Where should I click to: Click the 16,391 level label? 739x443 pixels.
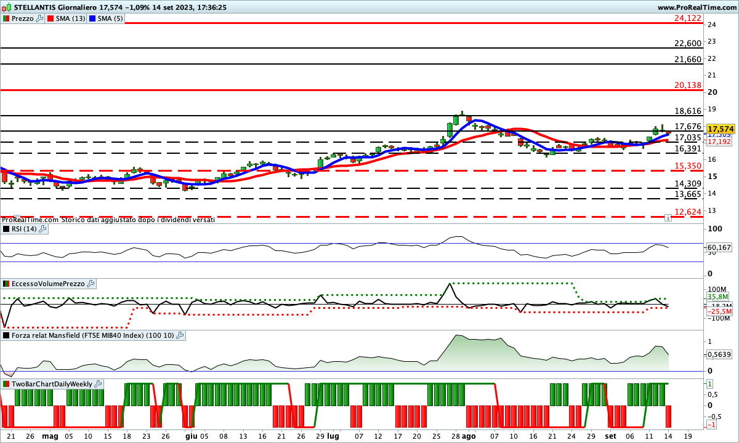click(x=688, y=148)
